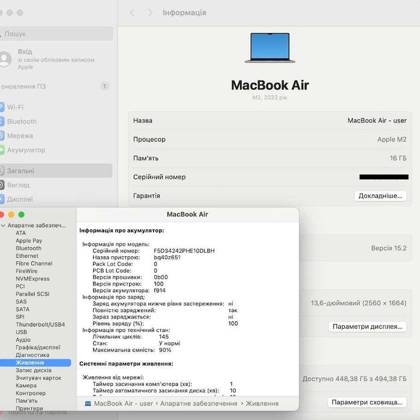Click Параметри дисплея button

(x=367, y=326)
